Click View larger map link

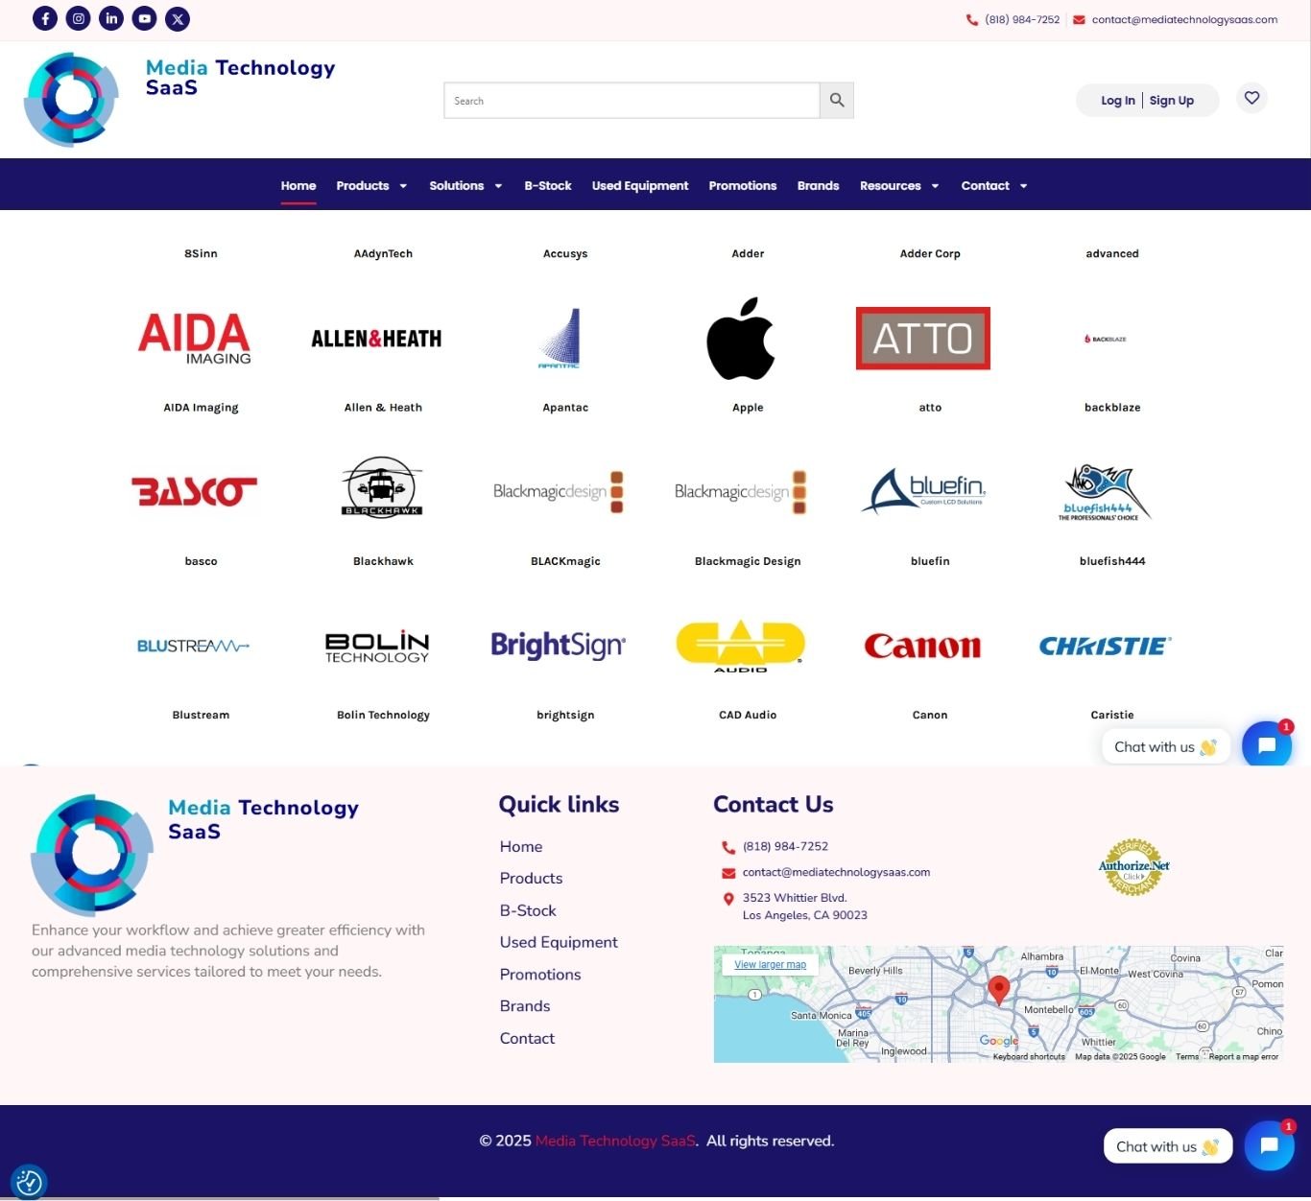[x=770, y=965]
